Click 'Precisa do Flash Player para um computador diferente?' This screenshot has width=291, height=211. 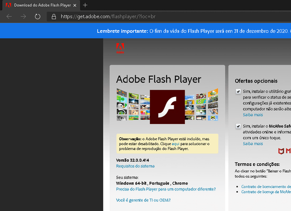tap(166, 189)
